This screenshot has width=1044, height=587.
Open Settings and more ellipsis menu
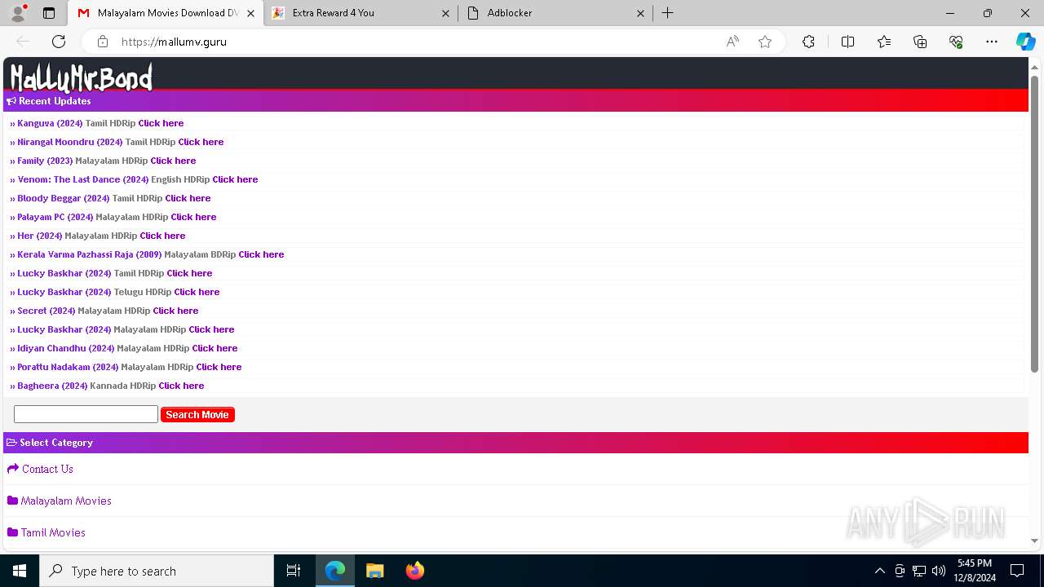pyautogui.click(x=992, y=42)
